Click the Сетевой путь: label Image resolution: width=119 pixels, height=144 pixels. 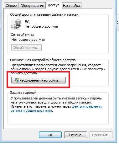(x=22, y=35)
